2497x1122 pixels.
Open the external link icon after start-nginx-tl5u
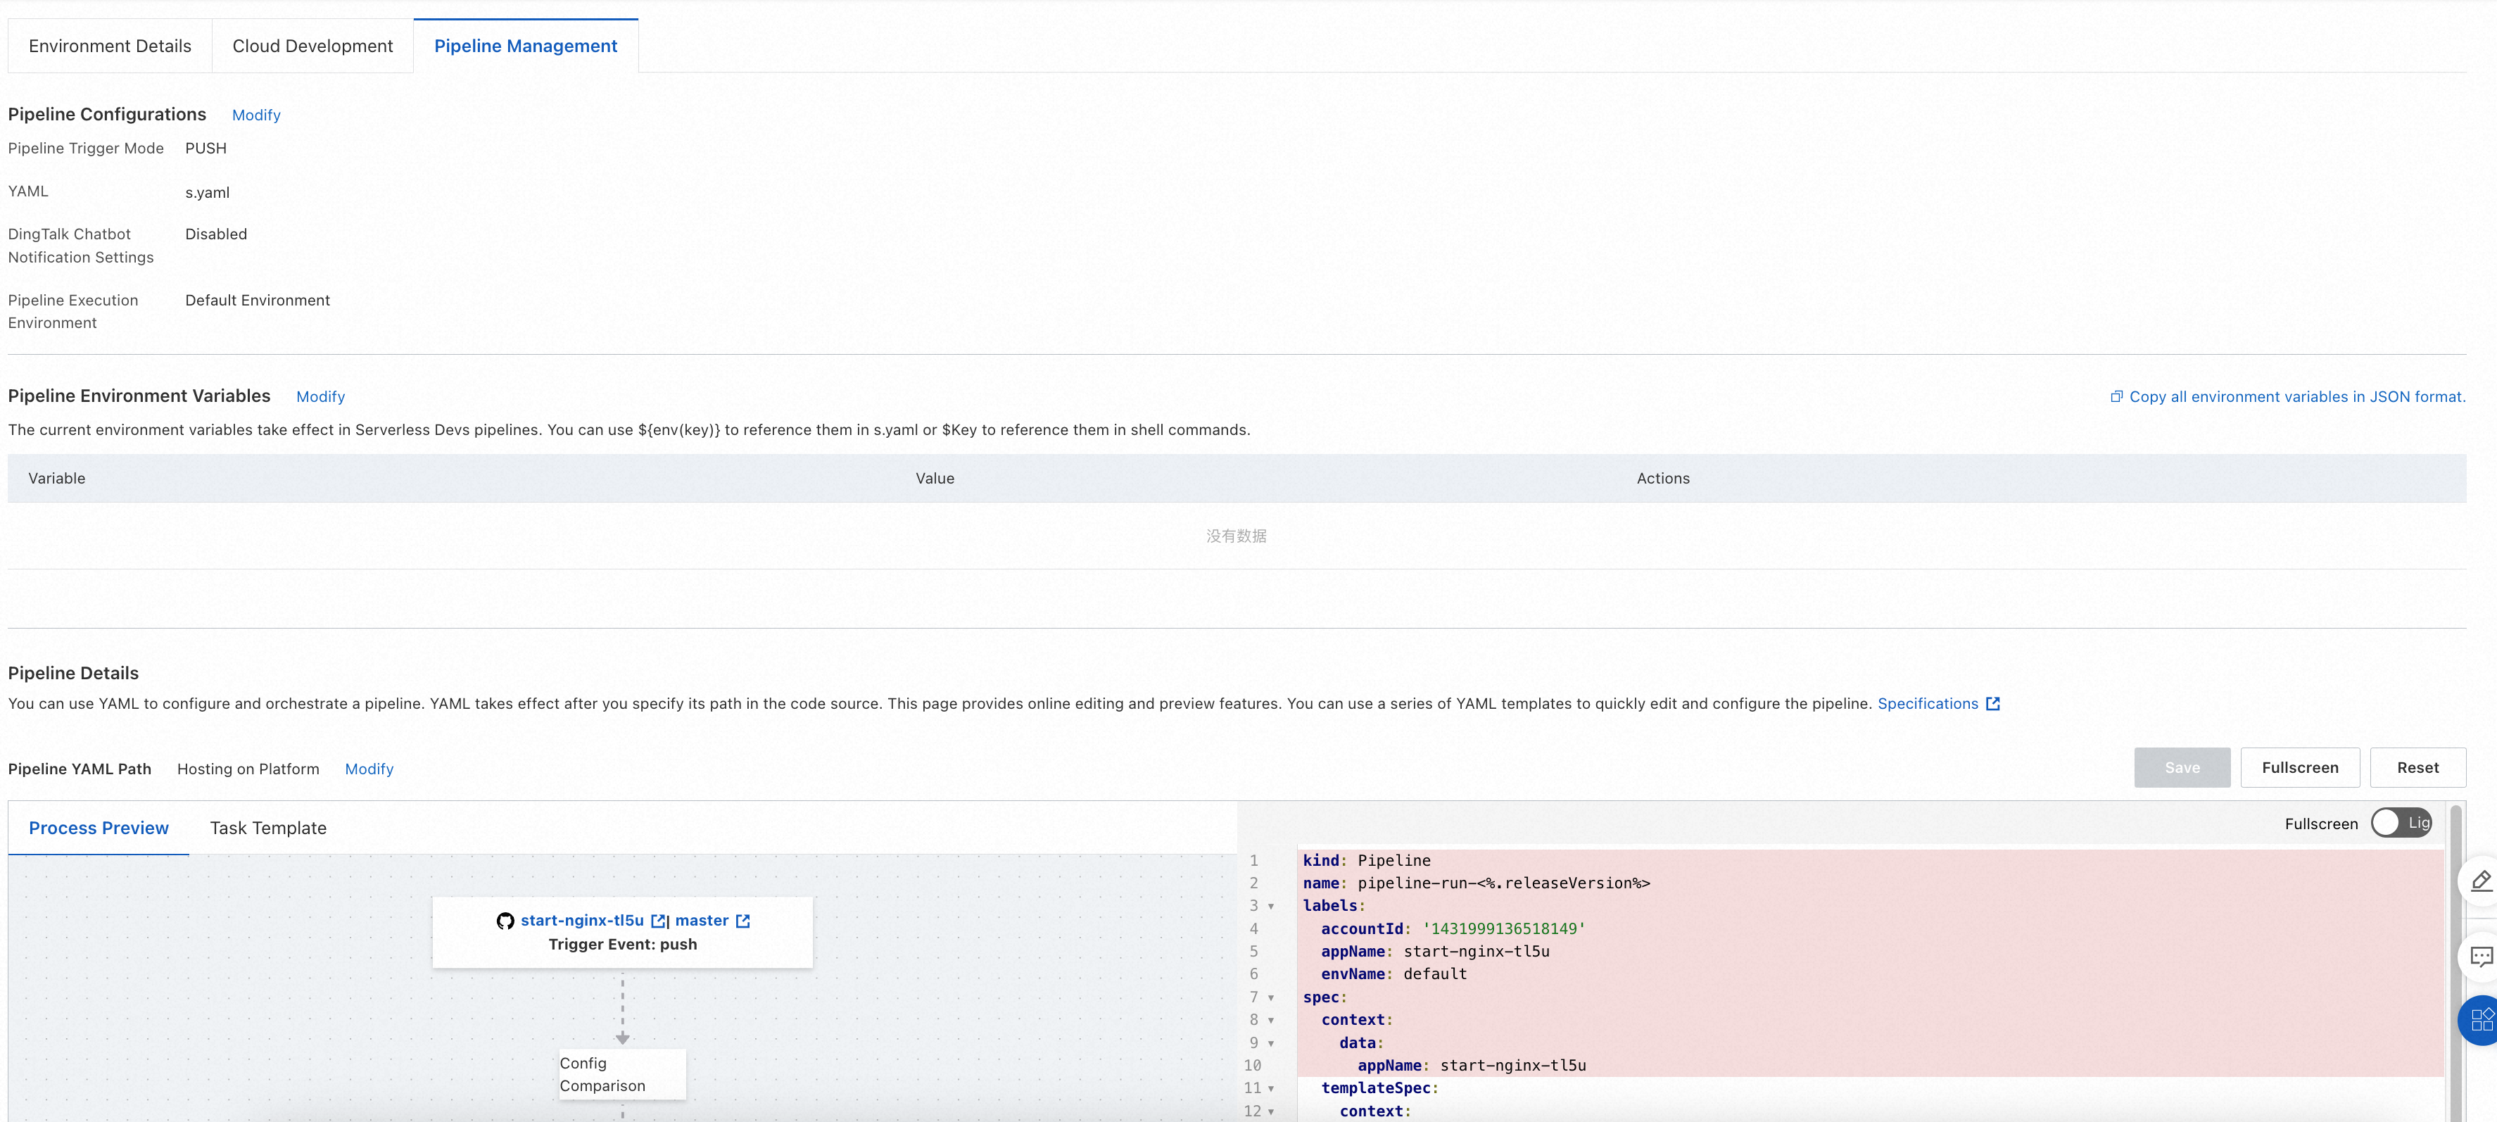(658, 921)
